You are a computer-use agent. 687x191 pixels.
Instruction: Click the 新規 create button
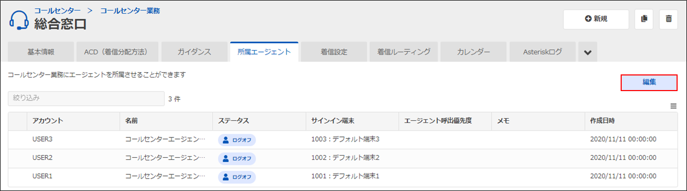[x=596, y=19]
